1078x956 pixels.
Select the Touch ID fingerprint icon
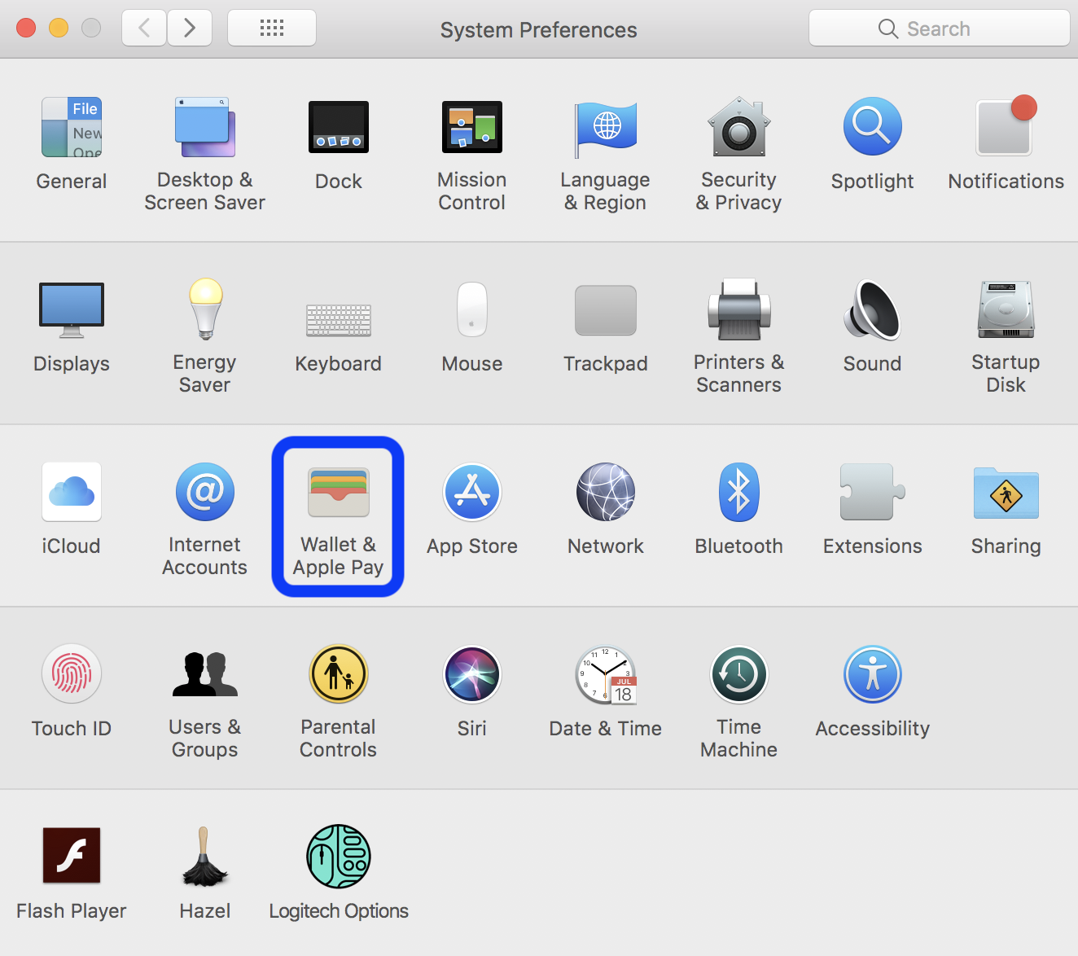click(72, 675)
